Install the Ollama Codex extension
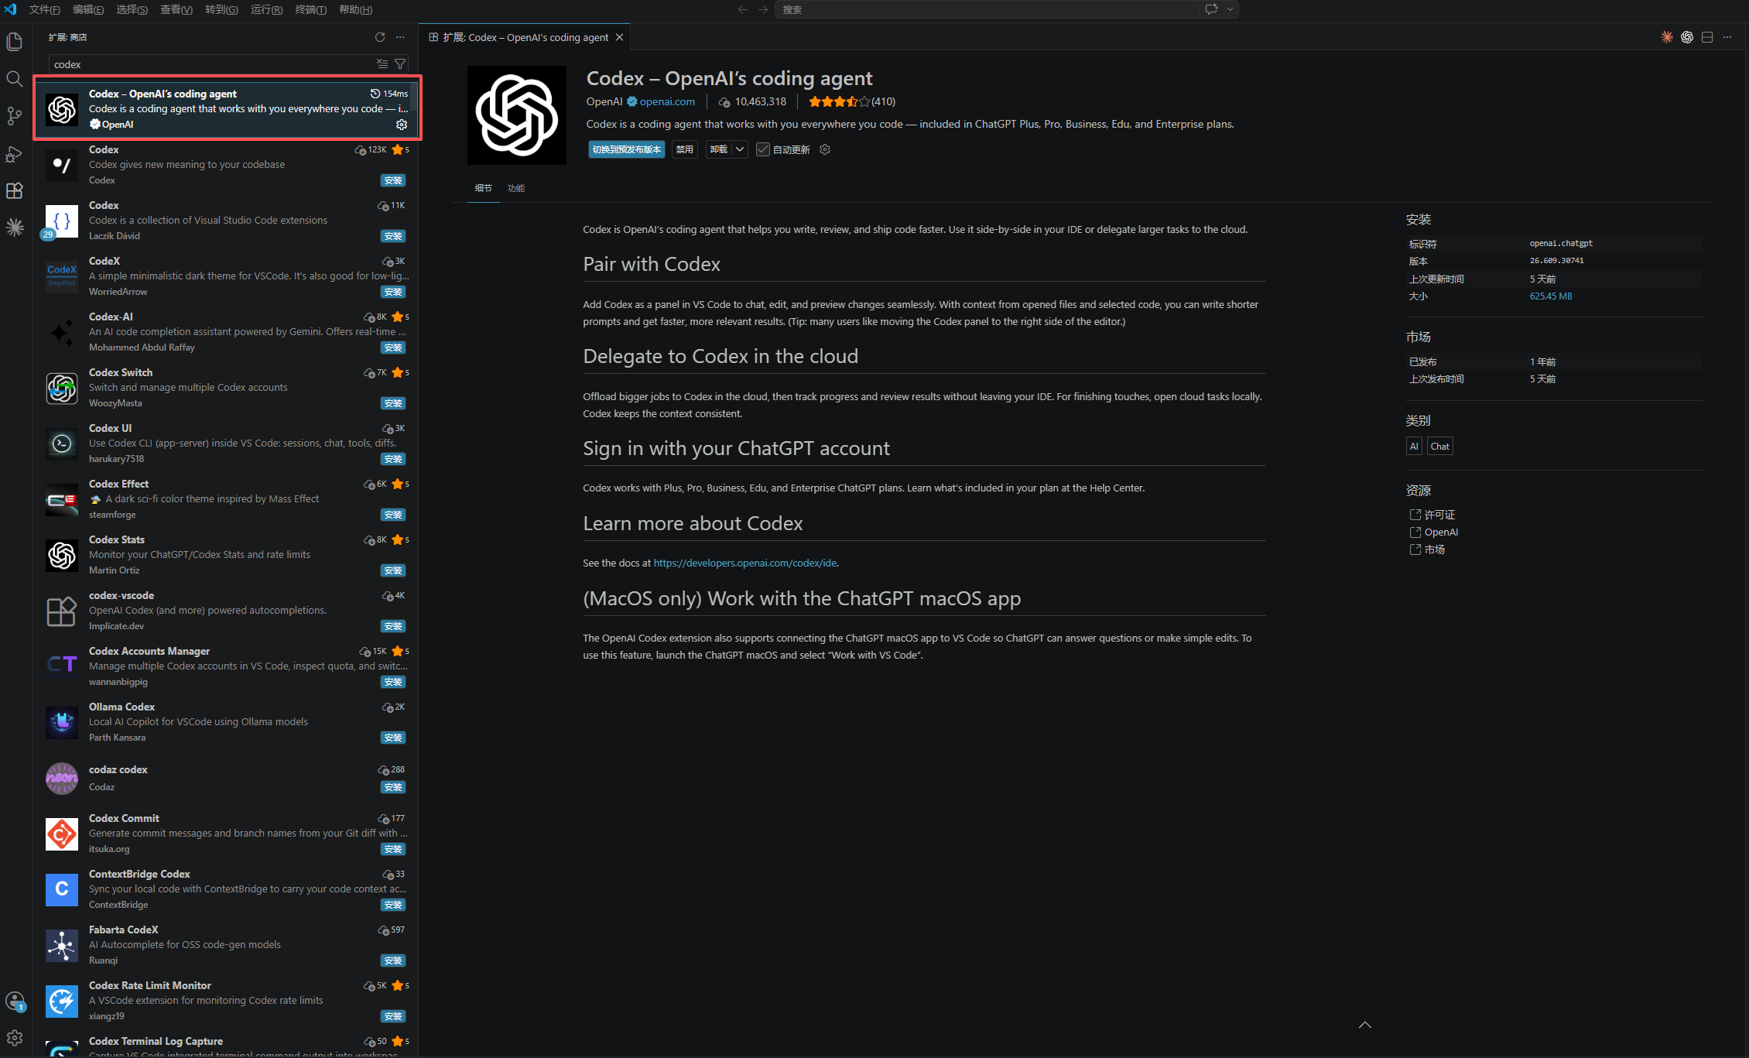This screenshot has width=1749, height=1058. pos(393,738)
